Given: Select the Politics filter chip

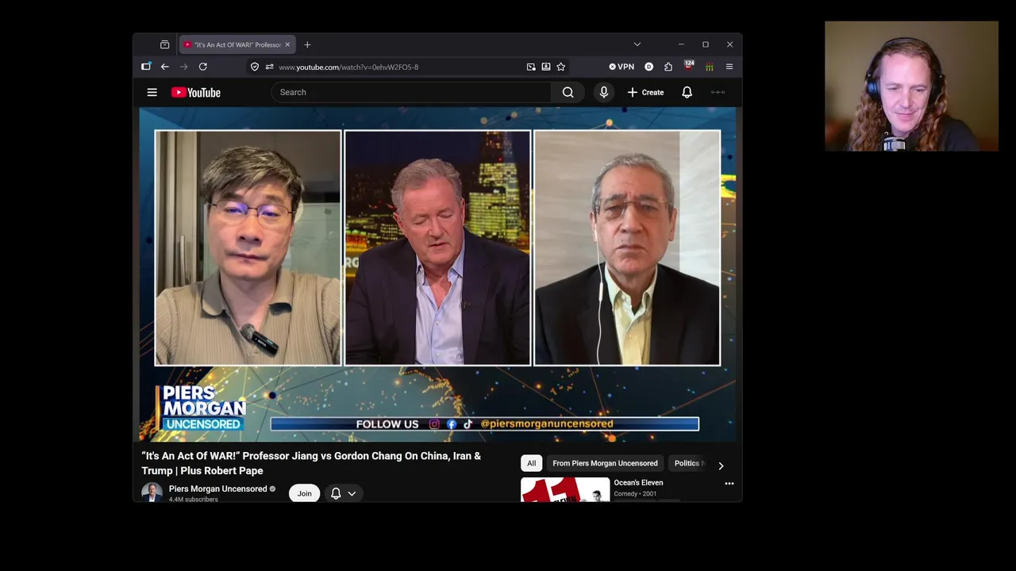Looking at the screenshot, I should pyautogui.click(x=687, y=463).
